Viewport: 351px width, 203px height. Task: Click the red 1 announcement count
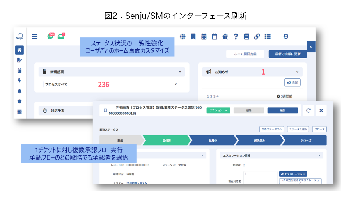click(x=263, y=72)
